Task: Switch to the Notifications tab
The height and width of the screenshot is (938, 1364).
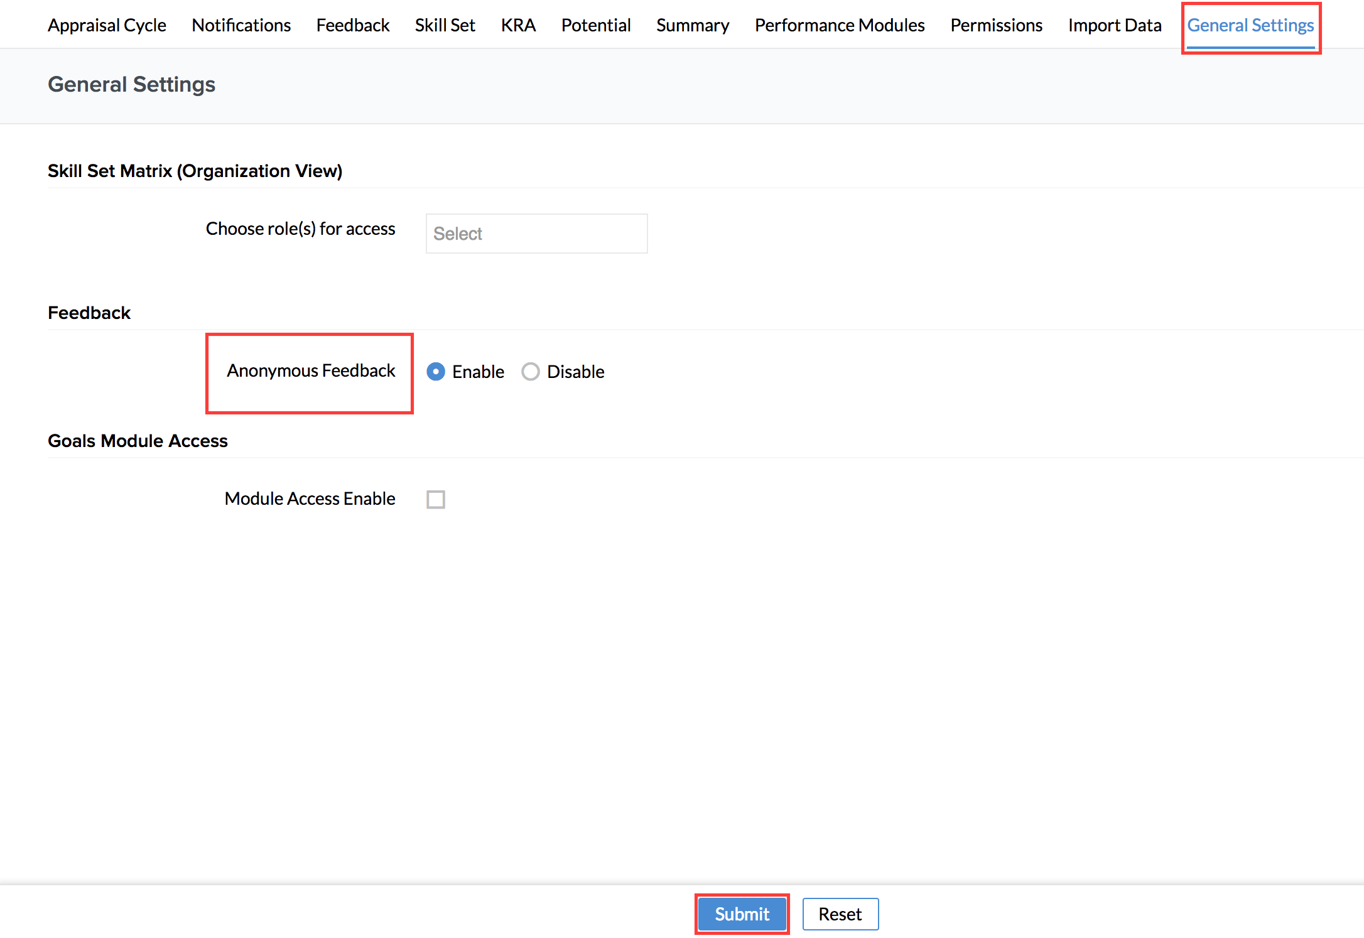Action: pos(241,25)
